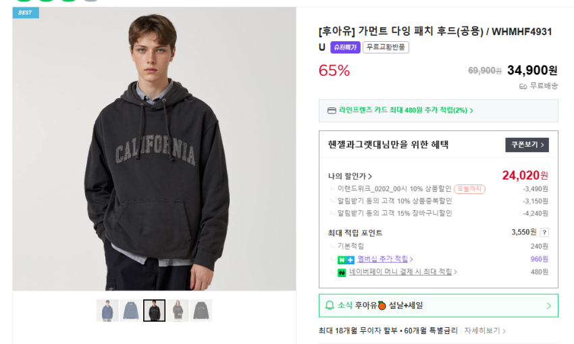574x344 pixels.
Task: Expand 자세히보기 for installment details
Action: [485, 330]
